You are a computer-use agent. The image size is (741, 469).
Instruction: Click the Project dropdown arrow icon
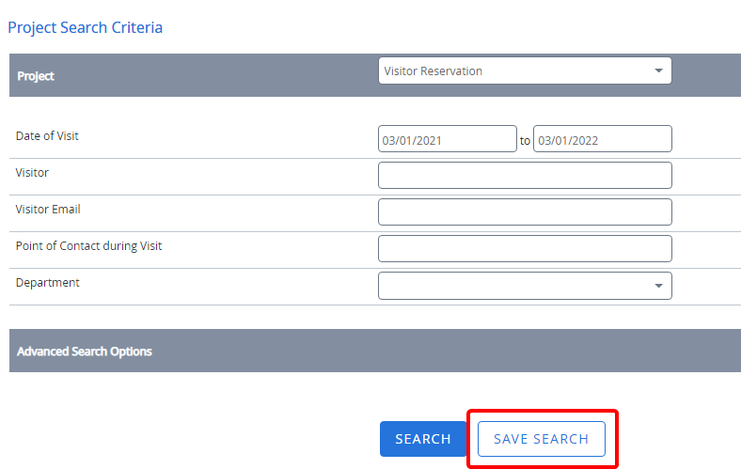coord(658,71)
